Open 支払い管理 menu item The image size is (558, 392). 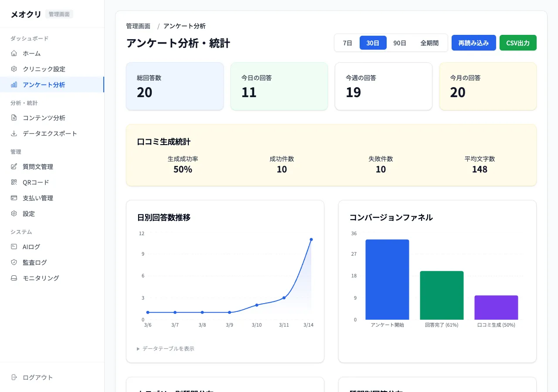coord(52,198)
